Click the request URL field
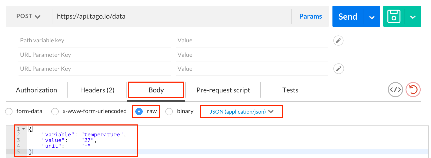The height and width of the screenshot is (158, 431). (x=172, y=16)
